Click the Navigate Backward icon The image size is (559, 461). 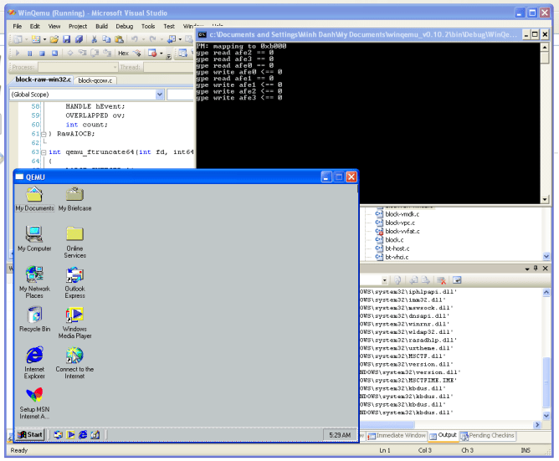coord(172,39)
